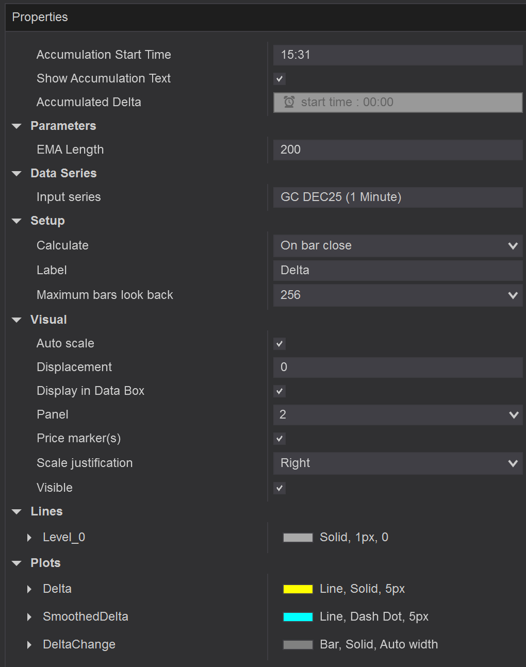Click the Accumulation Start Time field

(398, 55)
